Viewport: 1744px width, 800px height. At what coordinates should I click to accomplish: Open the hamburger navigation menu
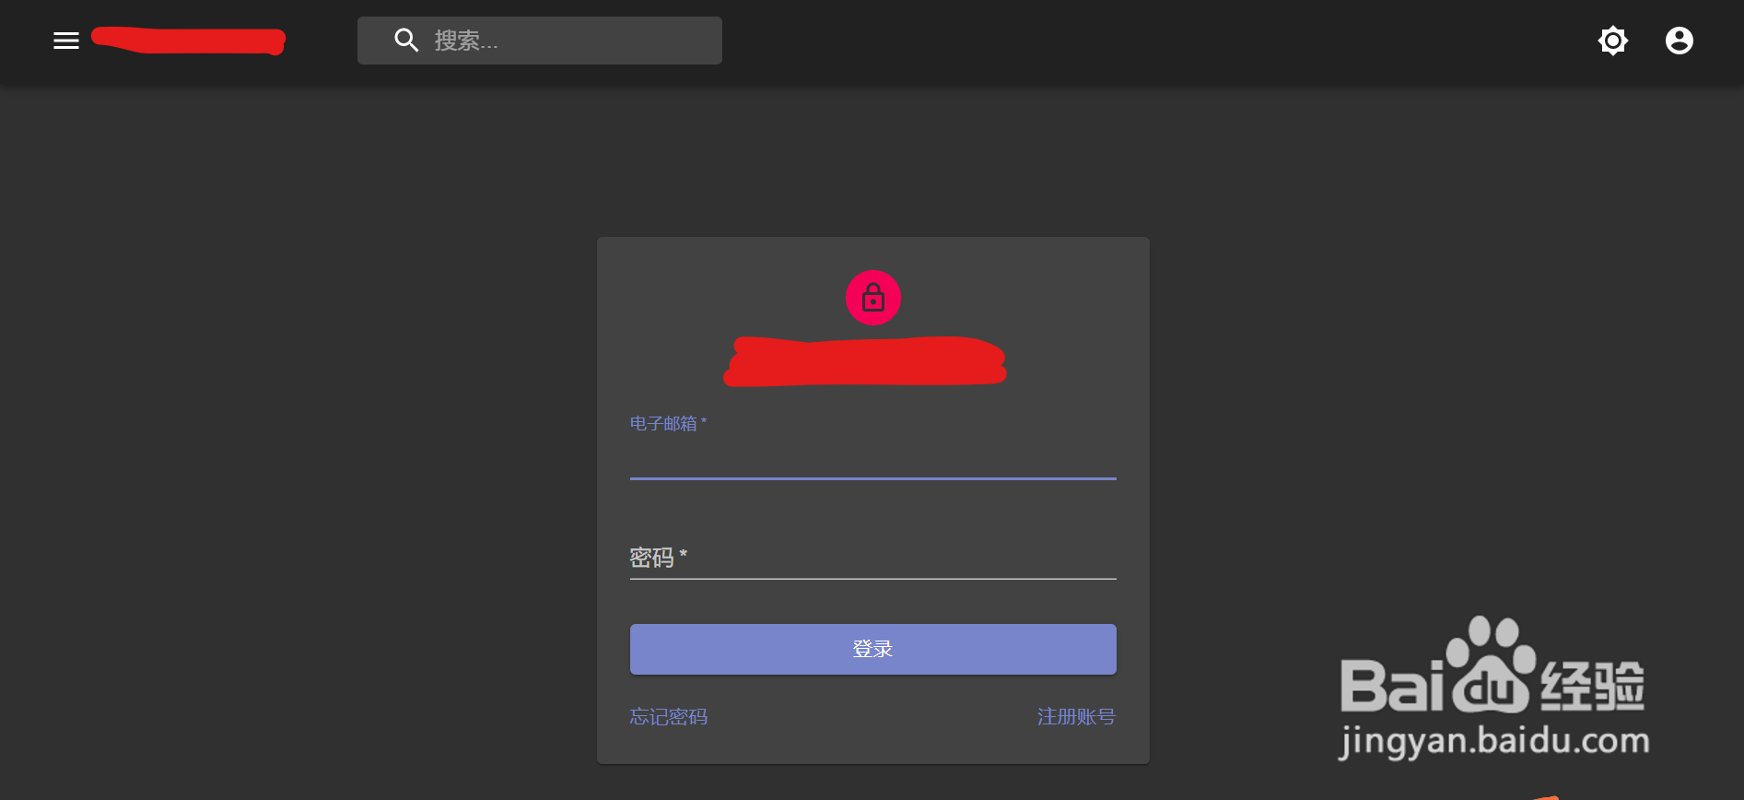click(66, 41)
